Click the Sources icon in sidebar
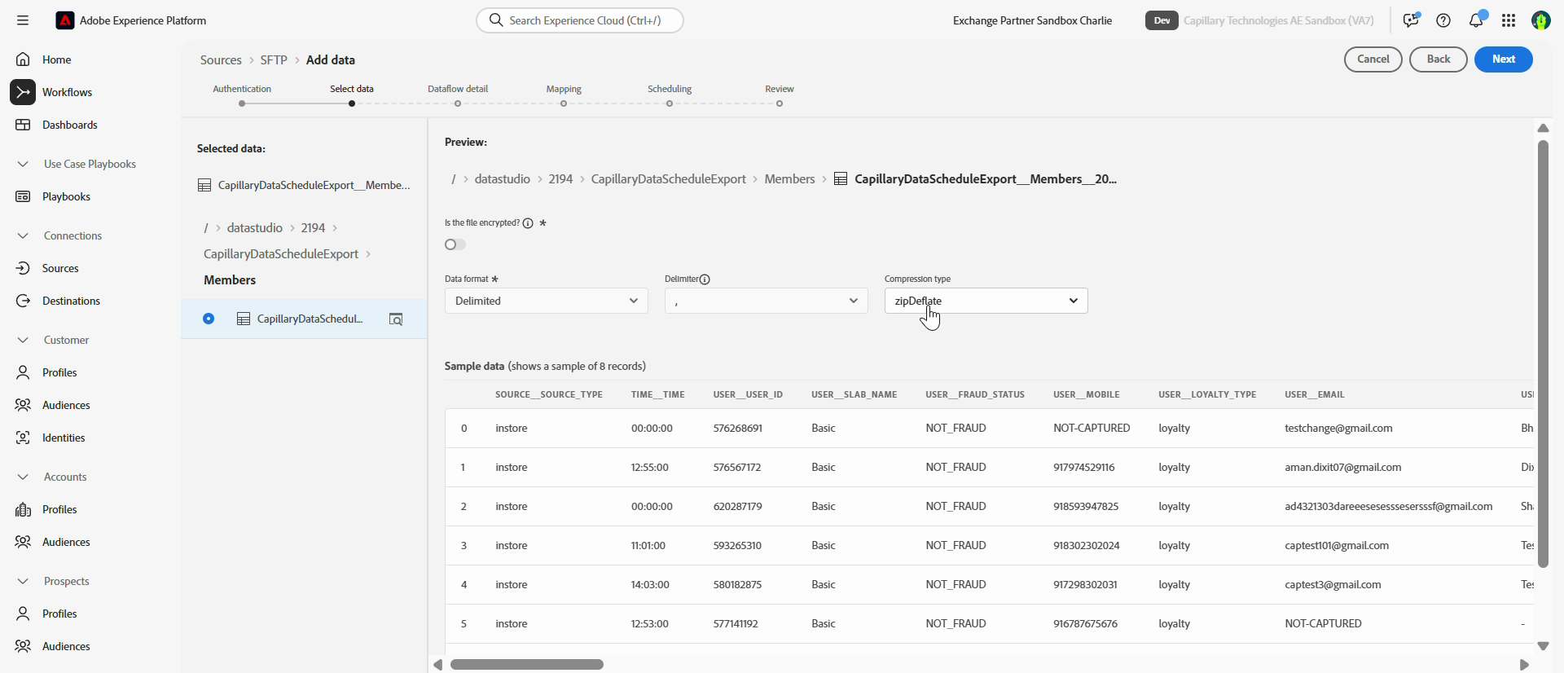 coord(23,268)
